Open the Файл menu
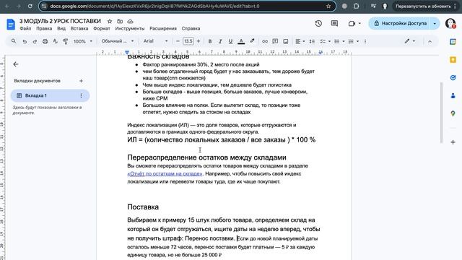 pos(25,29)
